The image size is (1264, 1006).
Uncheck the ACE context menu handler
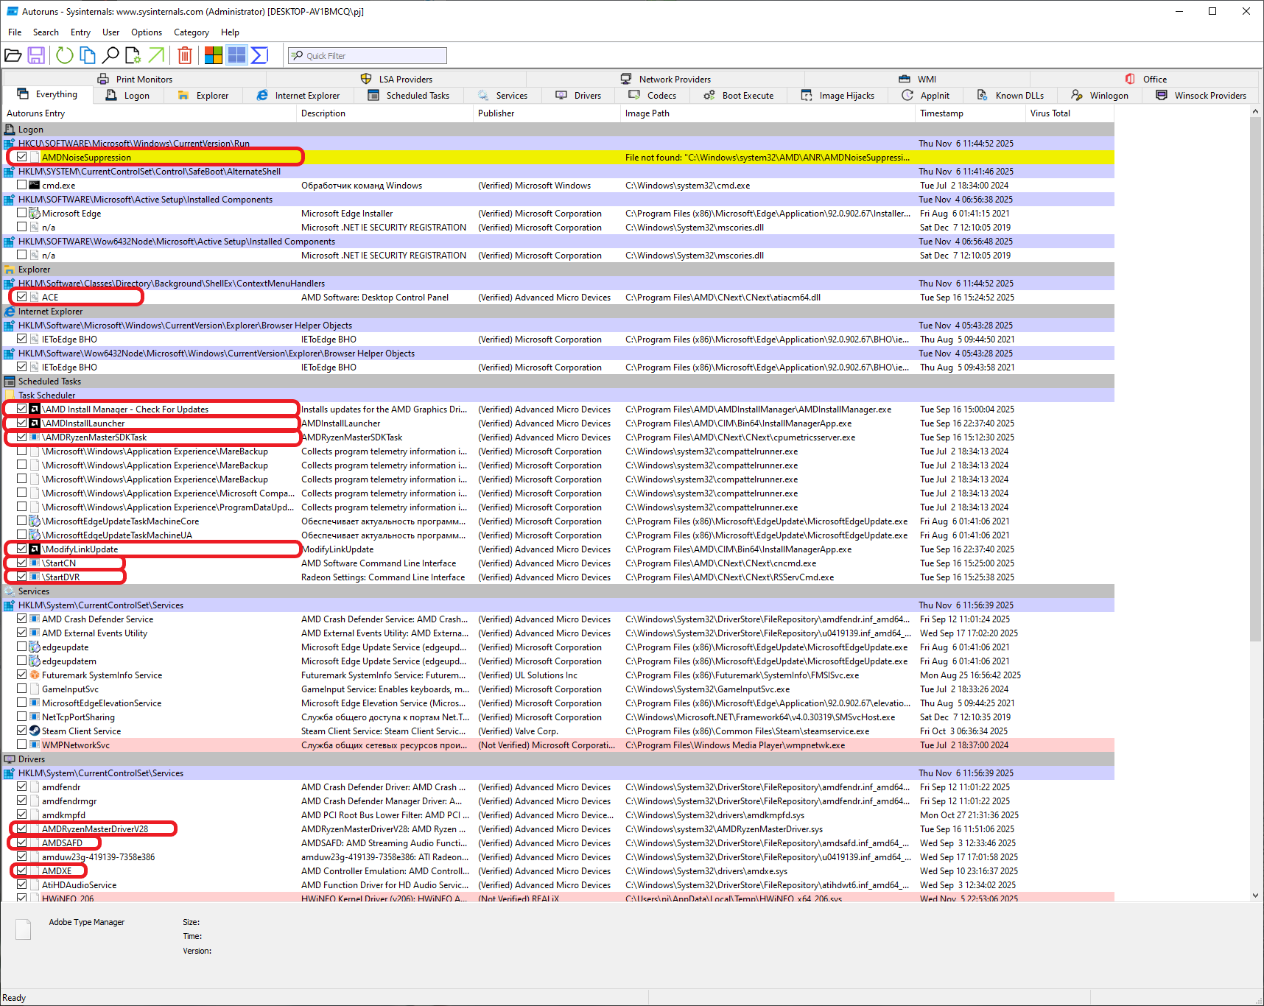click(22, 297)
